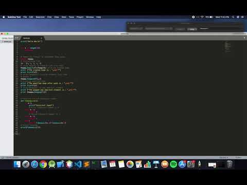Screen dimensions: 247x185
Task: Open Visual Studio Code from the dock
Action: 78,164
